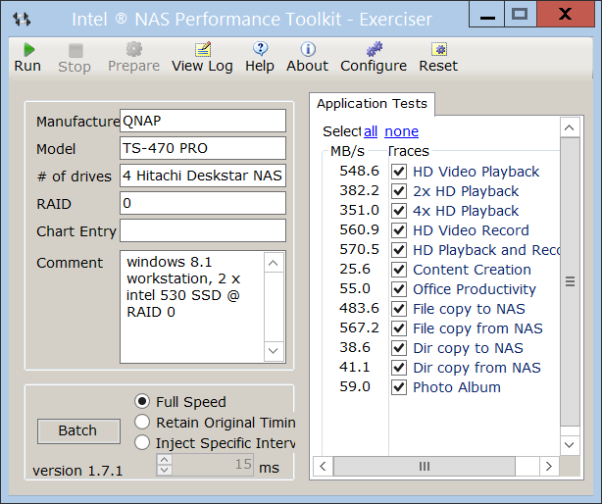Image resolution: width=602 pixels, height=504 pixels.
Task: Click the Reset toolbar icon
Action: [439, 49]
